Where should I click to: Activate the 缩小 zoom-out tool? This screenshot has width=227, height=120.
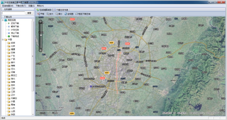pyautogui.click(x=59, y=14)
